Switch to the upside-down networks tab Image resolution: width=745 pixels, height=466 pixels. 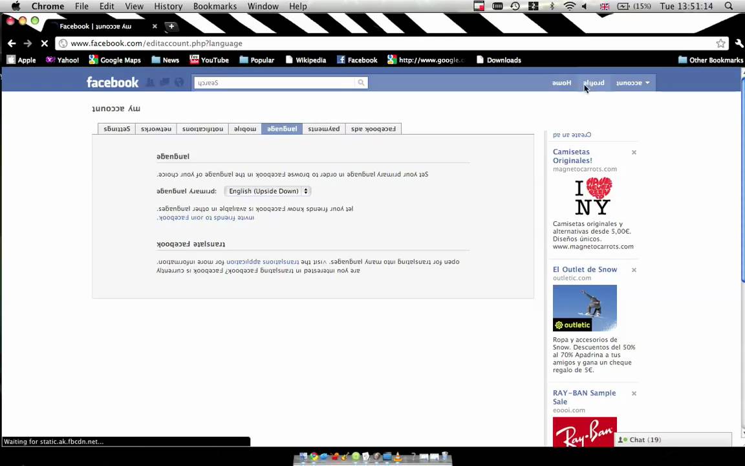[156, 129]
